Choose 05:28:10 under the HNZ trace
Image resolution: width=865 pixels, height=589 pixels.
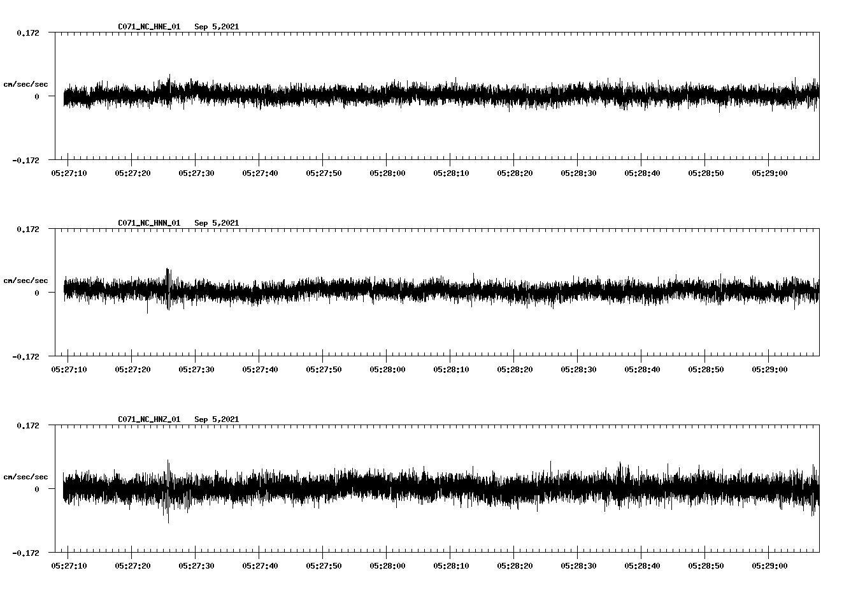[x=452, y=566]
